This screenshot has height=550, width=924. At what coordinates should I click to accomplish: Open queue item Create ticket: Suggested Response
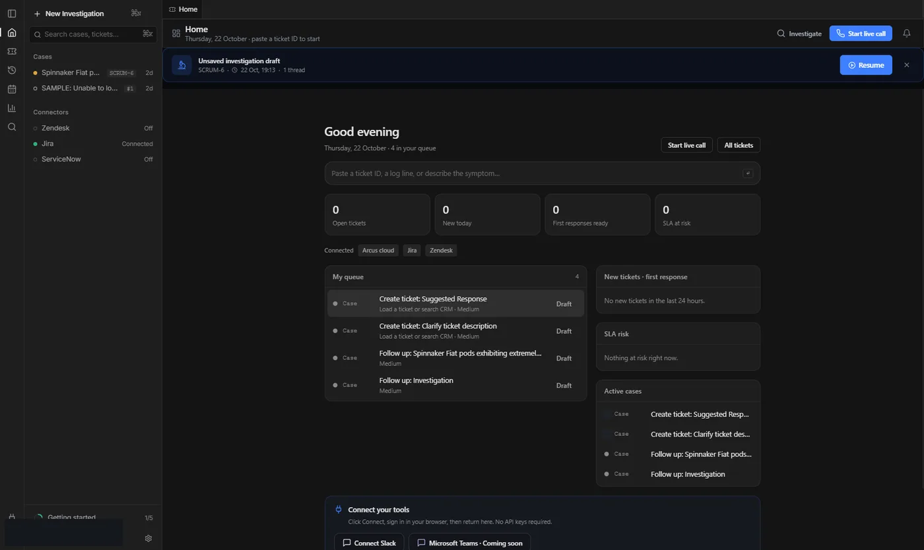(455, 304)
